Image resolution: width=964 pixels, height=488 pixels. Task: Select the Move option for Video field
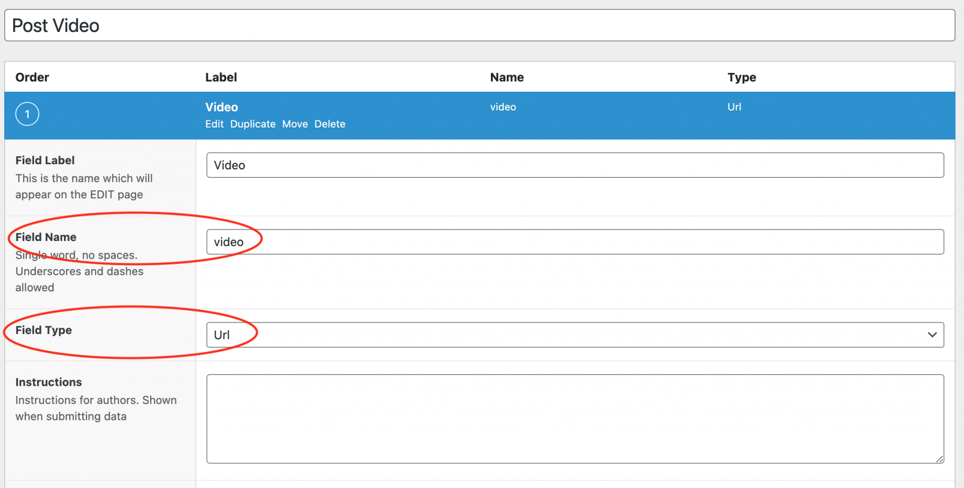click(295, 124)
